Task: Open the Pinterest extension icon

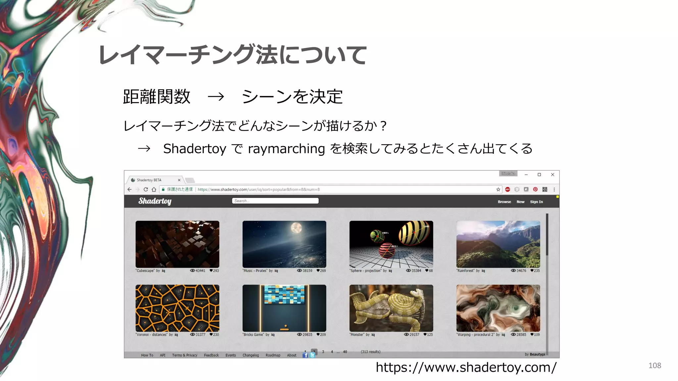Action: coord(535,190)
